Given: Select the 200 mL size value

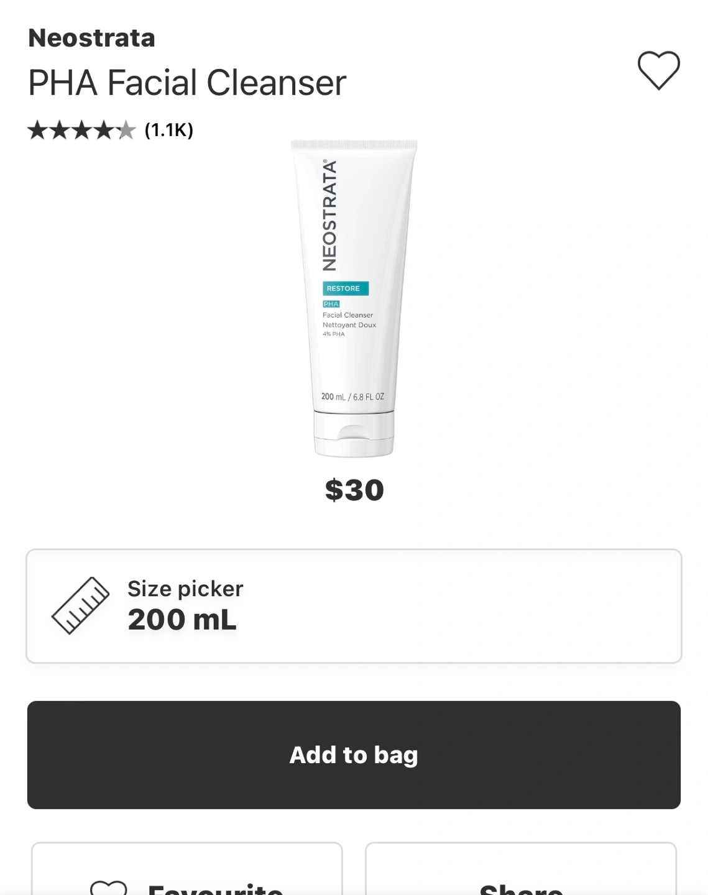Looking at the screenshot, I should 182,620.
